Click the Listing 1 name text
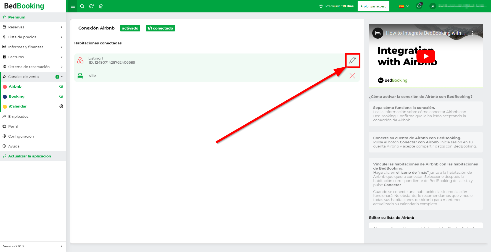Screen dimensions: 491x252 [96, 58]
